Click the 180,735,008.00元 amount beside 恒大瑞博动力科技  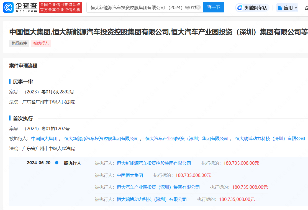click(x=237, y=200)
